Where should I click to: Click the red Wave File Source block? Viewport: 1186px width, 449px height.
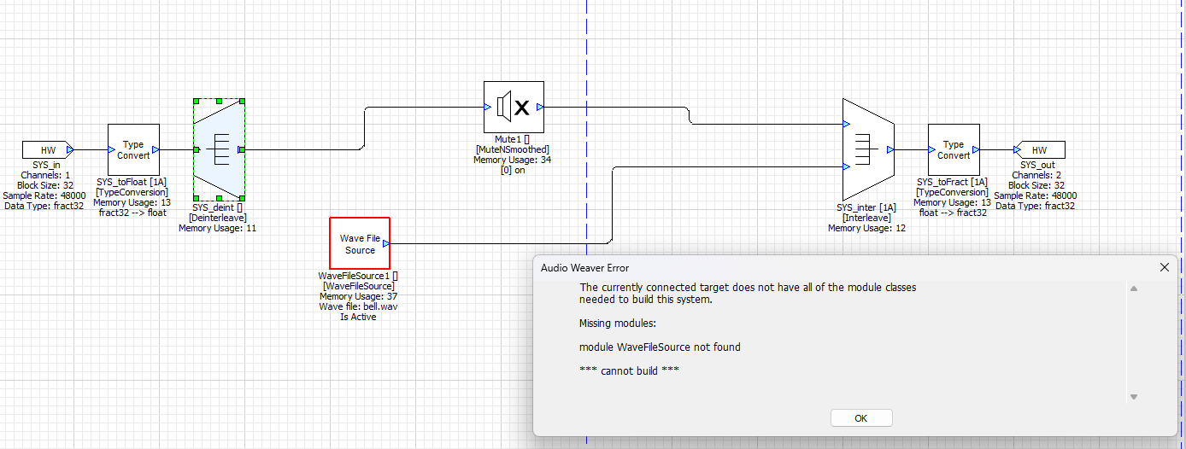tap(360, 243)
